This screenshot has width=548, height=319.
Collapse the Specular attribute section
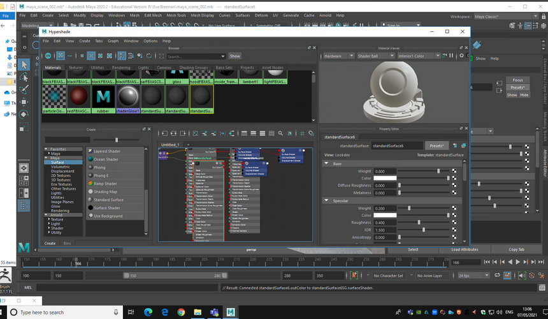pos(328,200)
